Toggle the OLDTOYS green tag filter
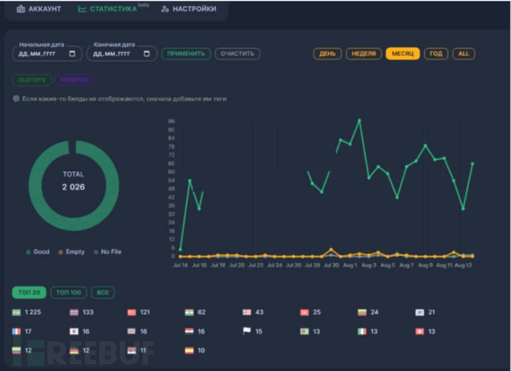 [x=31, y=80]
